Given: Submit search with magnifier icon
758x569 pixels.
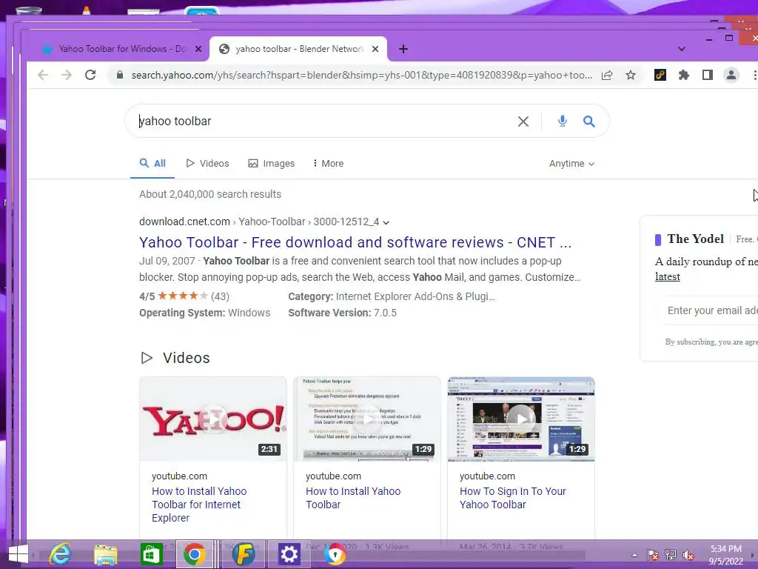Looking at the screenshot, I should pyautogui.click(x=588, y=122).
